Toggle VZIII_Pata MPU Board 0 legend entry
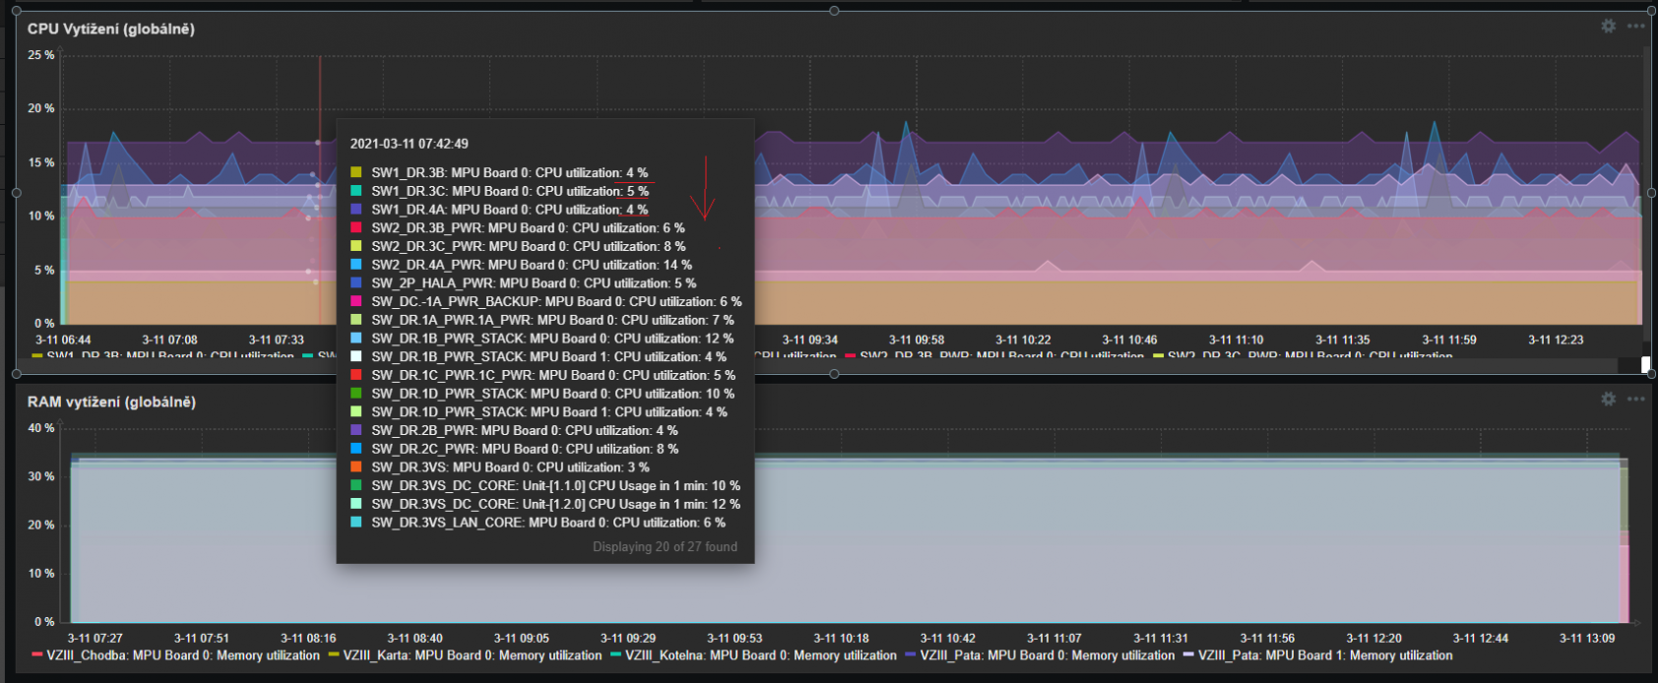The height and width of the screenshot is (683, 1658). [x=1047, y=655]
